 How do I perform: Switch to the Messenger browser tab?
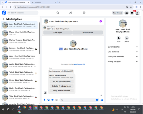pyautogui.click(x=44, y=2)
